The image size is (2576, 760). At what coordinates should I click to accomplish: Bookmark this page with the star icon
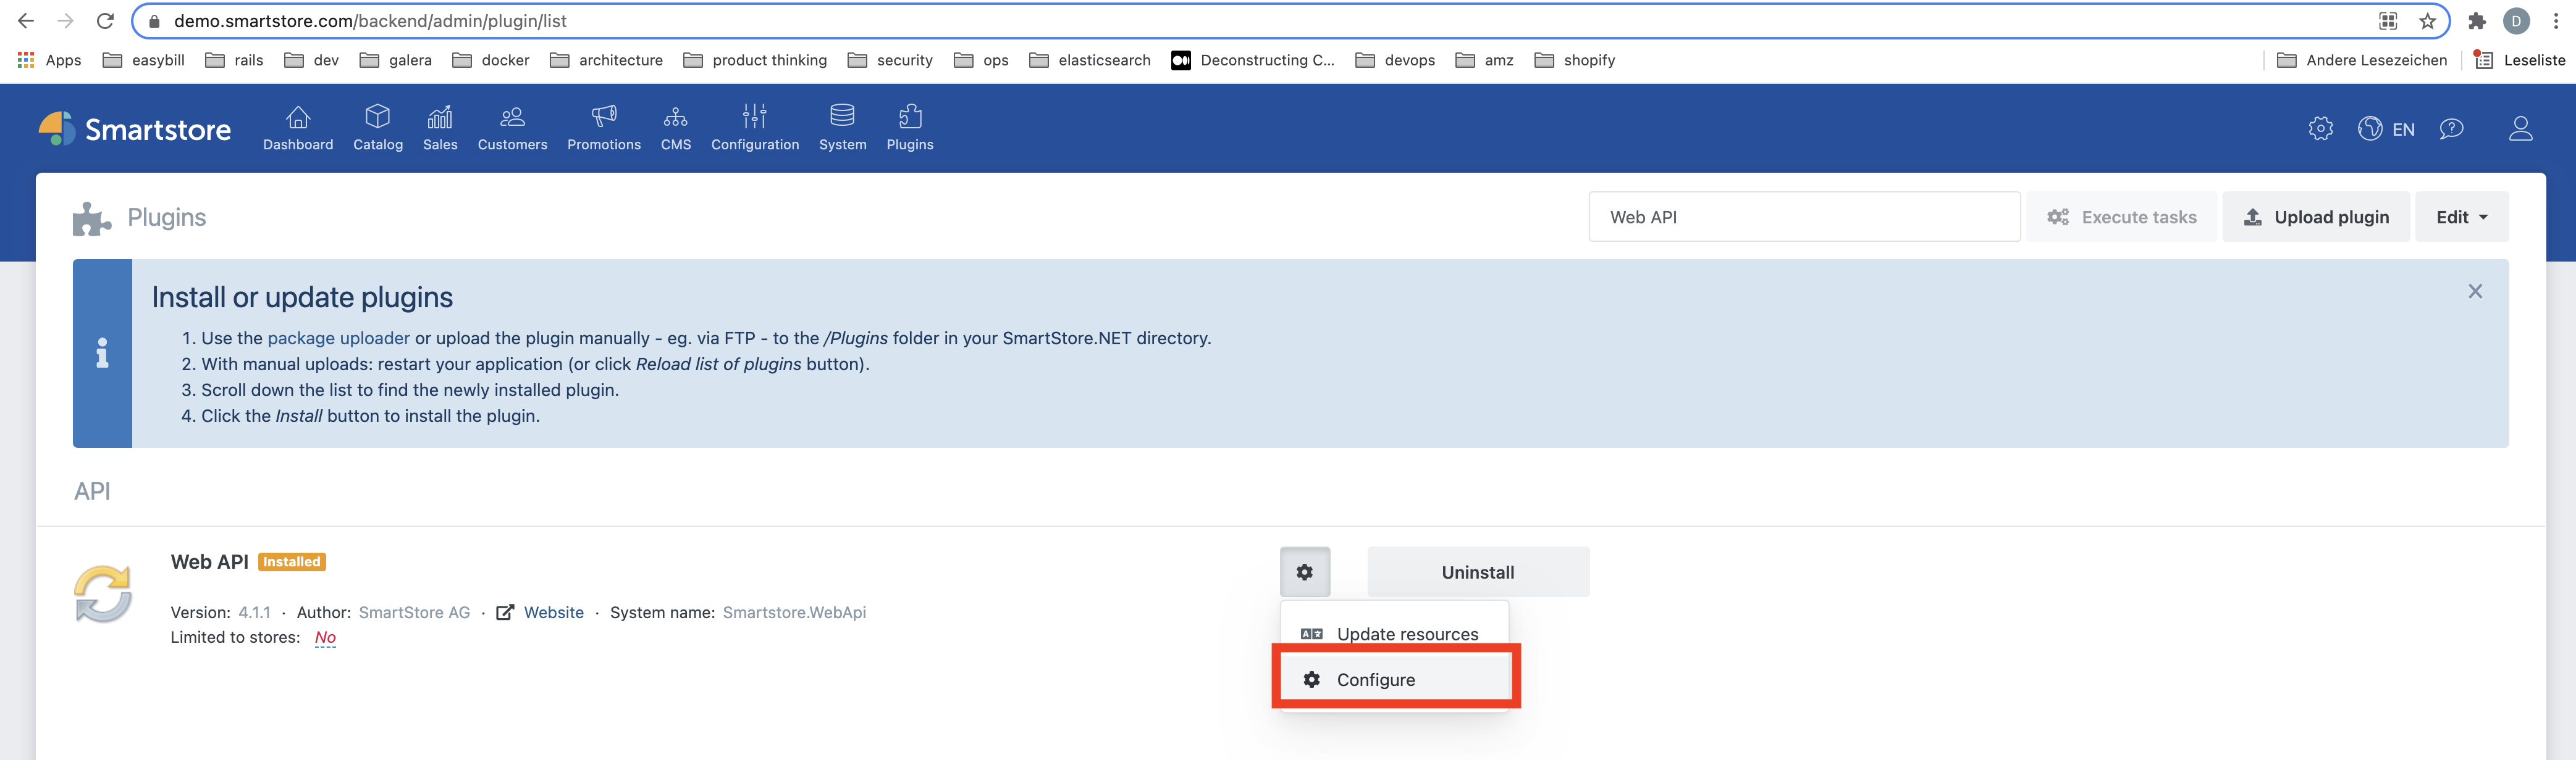pos(2427,21)
